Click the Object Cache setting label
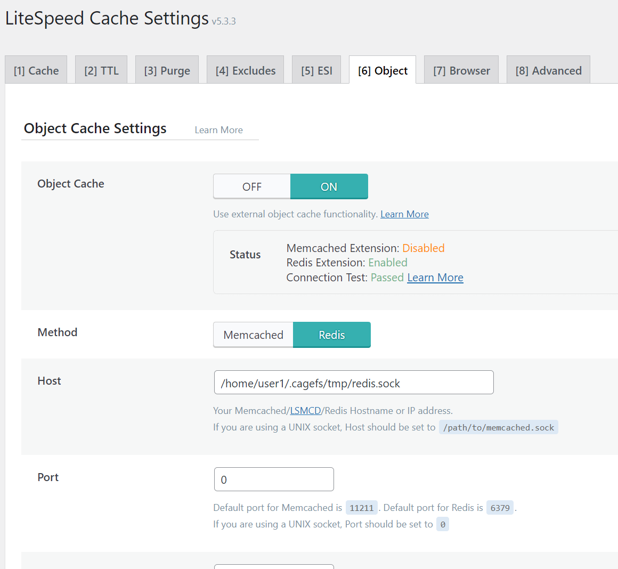Screen dimensions: 618x569 [x=71, y=184]
